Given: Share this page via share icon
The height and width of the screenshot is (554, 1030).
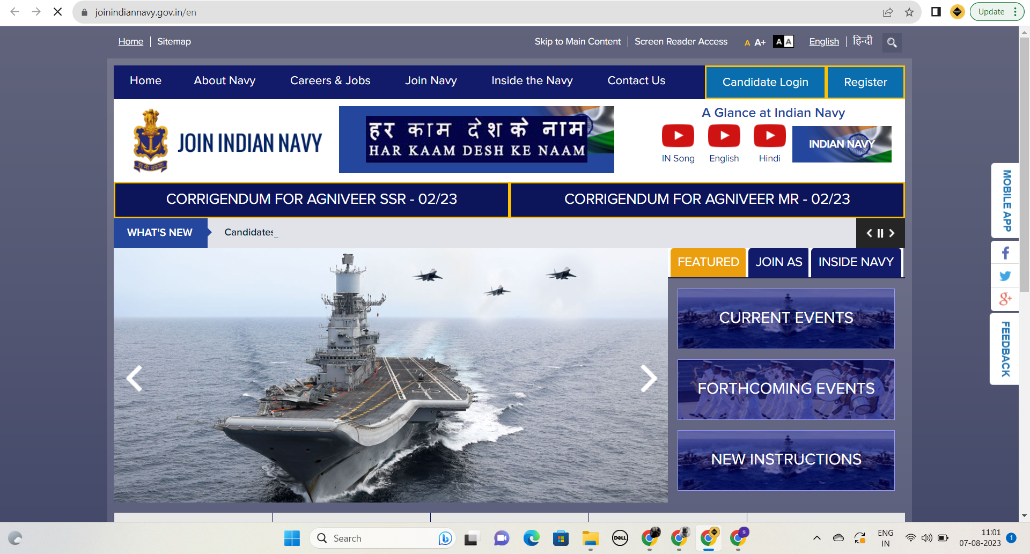Looking at the screenshot, I should [x=888, y=12].
